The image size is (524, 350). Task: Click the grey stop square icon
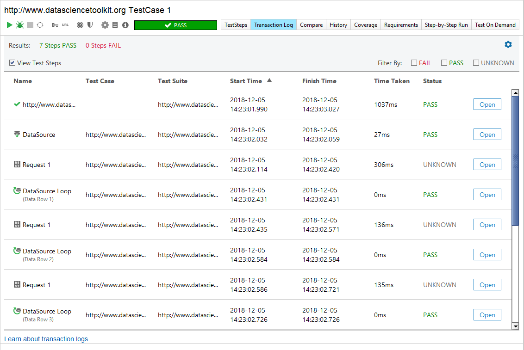coord(30,25)
